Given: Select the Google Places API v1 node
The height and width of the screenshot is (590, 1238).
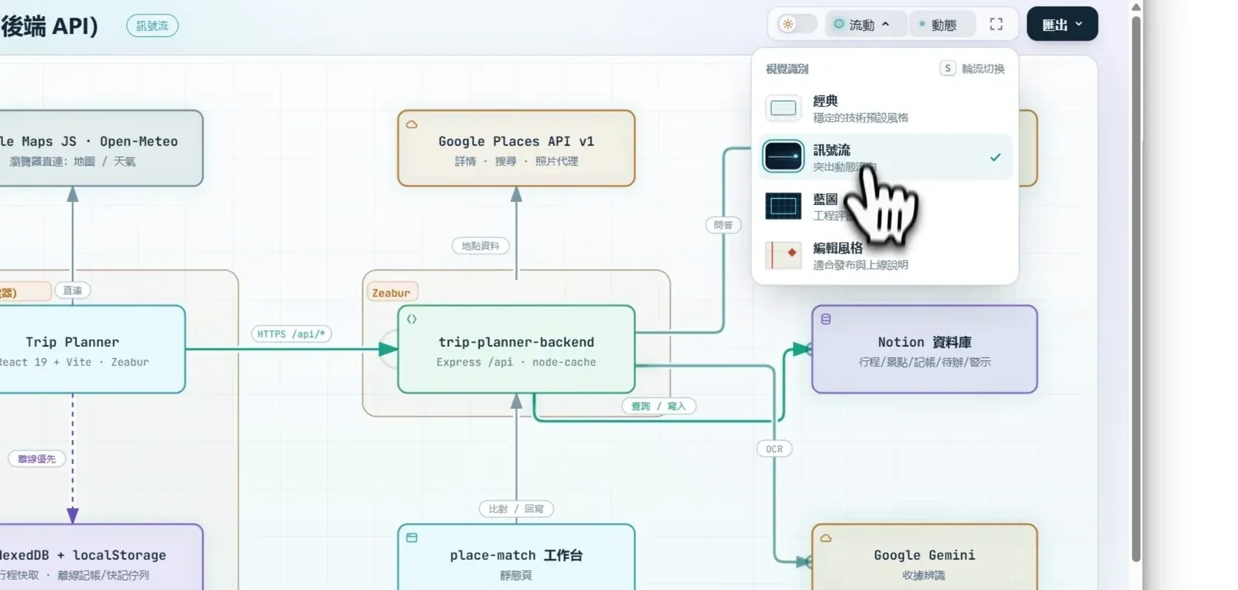Looking at the screenshot, I should pyautogui.click(x=516, y=148).
